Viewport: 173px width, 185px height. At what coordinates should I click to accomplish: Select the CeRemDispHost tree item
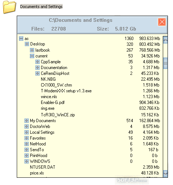tap(55, 73)
